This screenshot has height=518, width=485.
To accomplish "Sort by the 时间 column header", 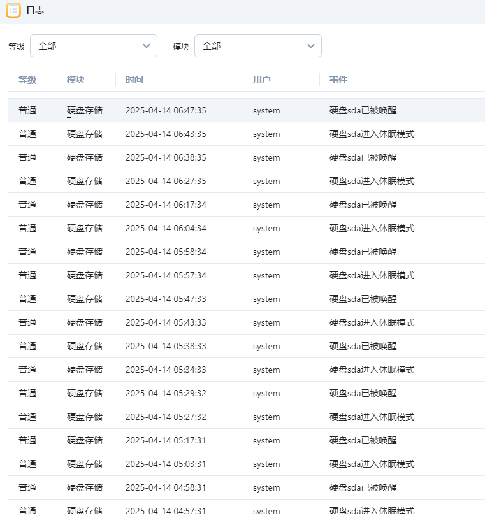I will [134, 80].
